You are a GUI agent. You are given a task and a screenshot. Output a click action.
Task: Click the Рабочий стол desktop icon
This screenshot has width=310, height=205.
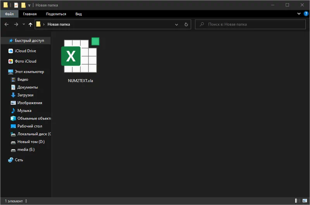[13, 126]
